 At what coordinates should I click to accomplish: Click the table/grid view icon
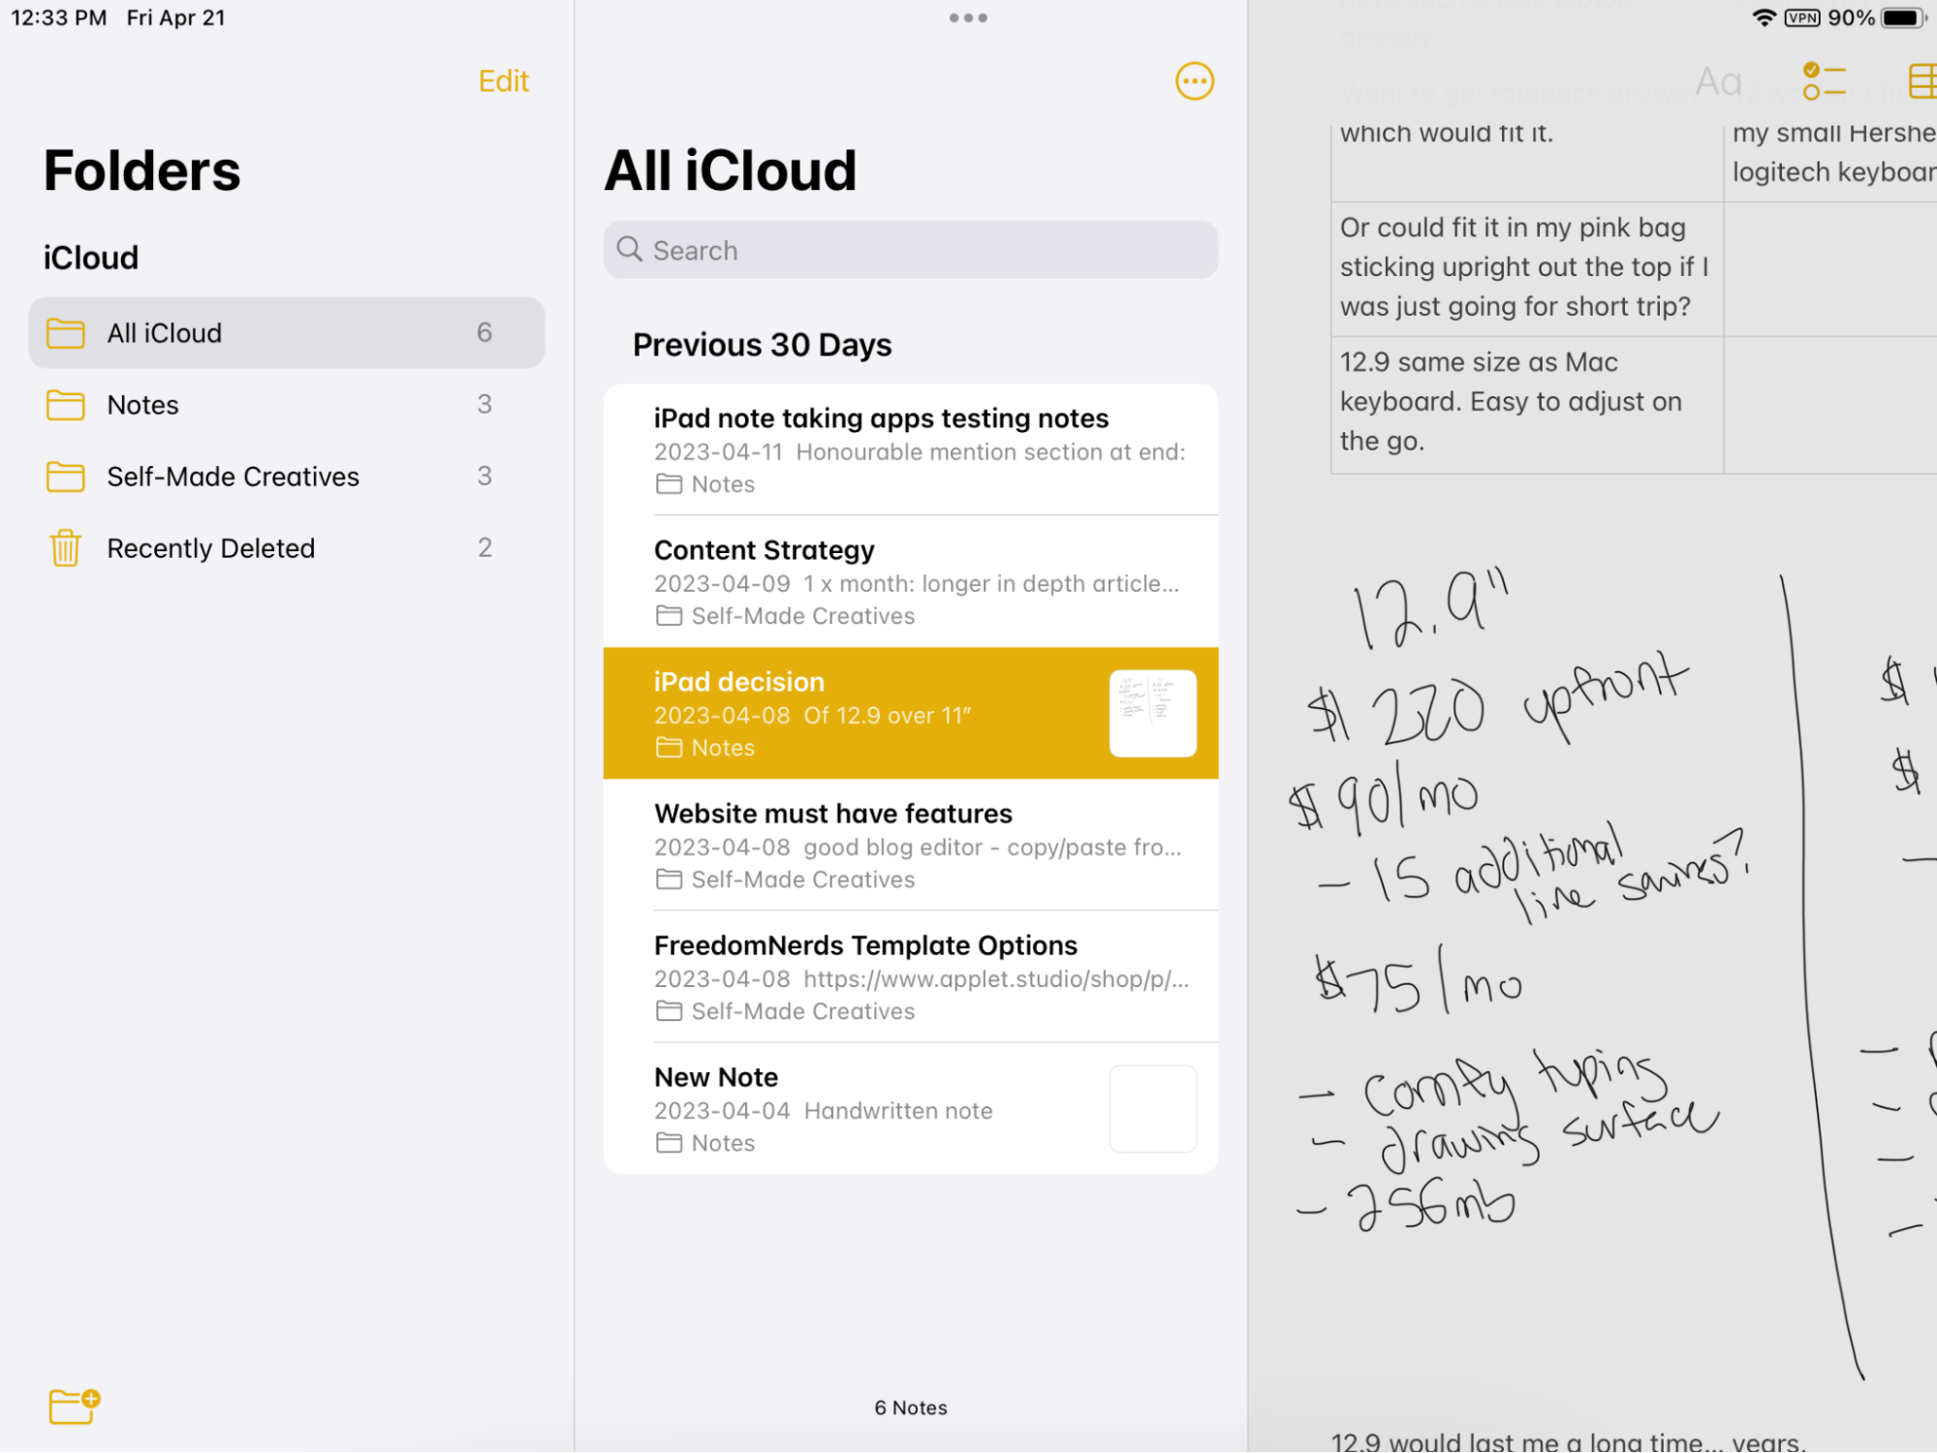point(1921,81)
